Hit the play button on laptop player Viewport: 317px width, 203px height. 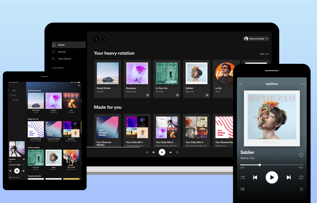pos(162,152)
